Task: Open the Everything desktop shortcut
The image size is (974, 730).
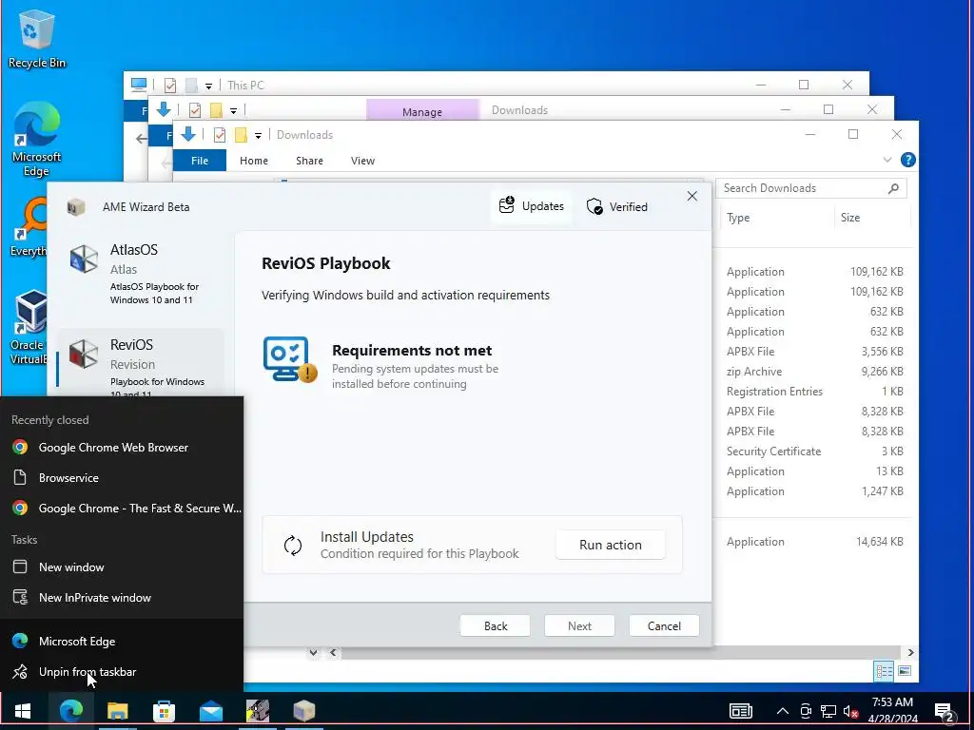Action: (28, 226)
